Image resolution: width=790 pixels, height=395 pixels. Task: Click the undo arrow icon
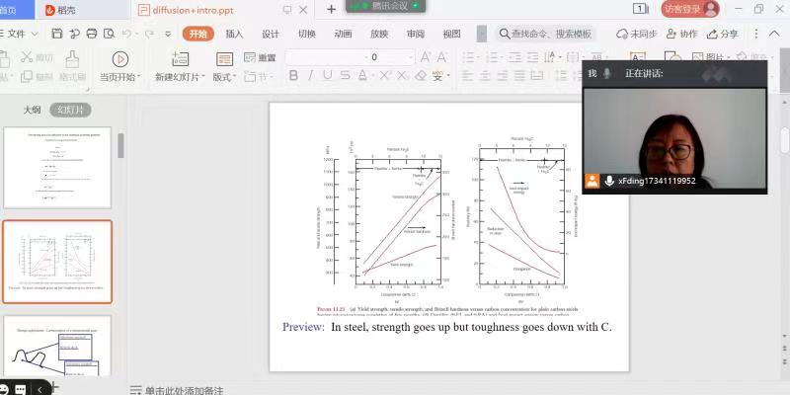point(126,34)
